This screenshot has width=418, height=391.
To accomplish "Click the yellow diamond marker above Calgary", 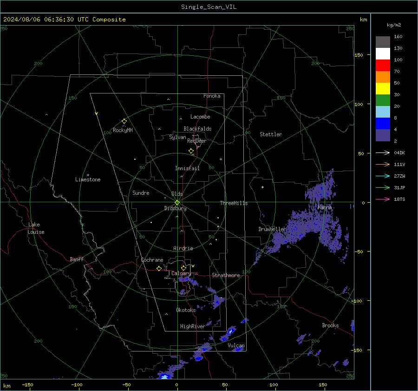I will coord(183,268).
